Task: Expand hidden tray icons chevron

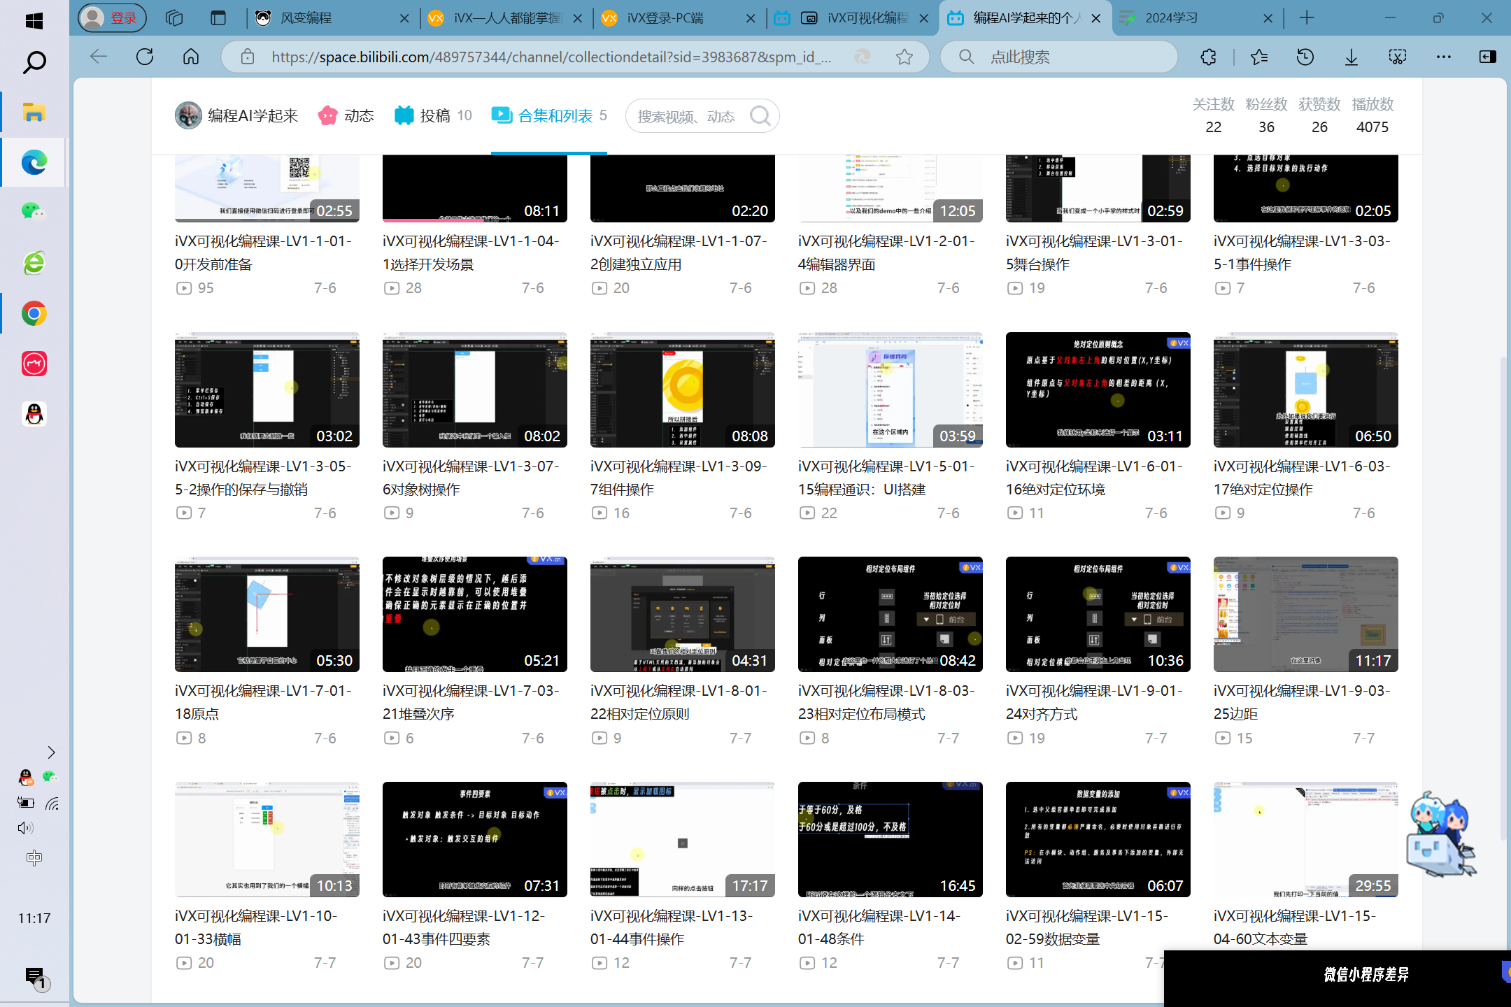Action: (51, 752)
